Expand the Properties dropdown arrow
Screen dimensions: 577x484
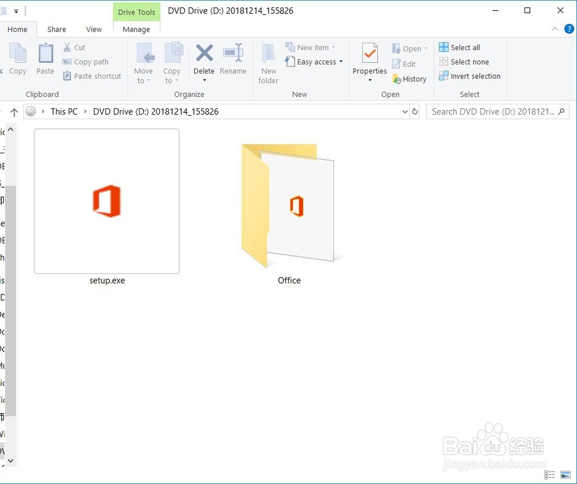click(370, 80)
